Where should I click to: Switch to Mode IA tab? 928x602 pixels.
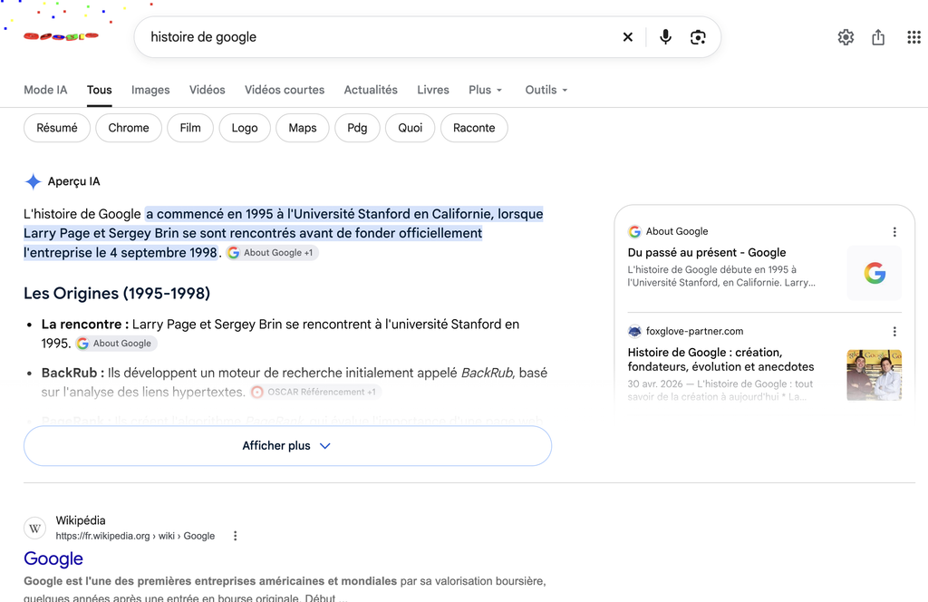coord(45,90)
